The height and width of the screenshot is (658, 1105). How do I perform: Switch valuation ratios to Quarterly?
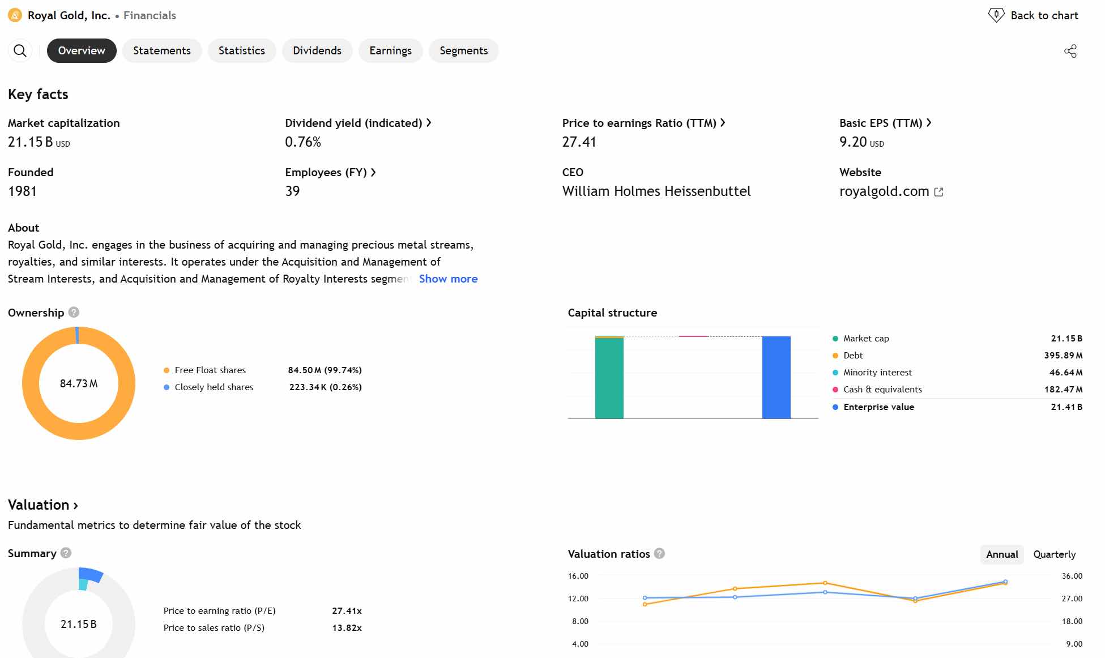pos(1054,554)
